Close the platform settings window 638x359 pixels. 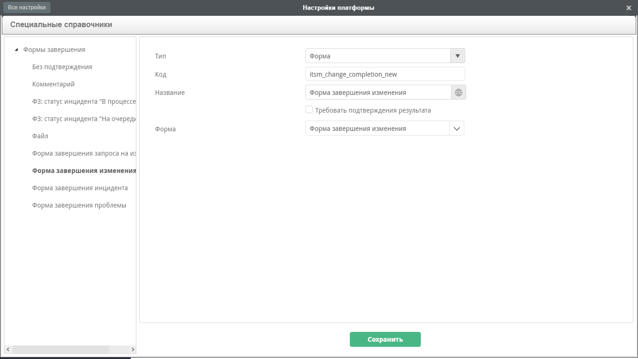tap(629, 8)
